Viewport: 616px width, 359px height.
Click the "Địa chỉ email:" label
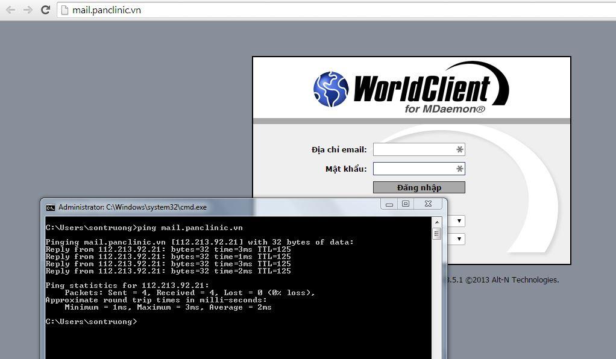[x=339, y=149]
